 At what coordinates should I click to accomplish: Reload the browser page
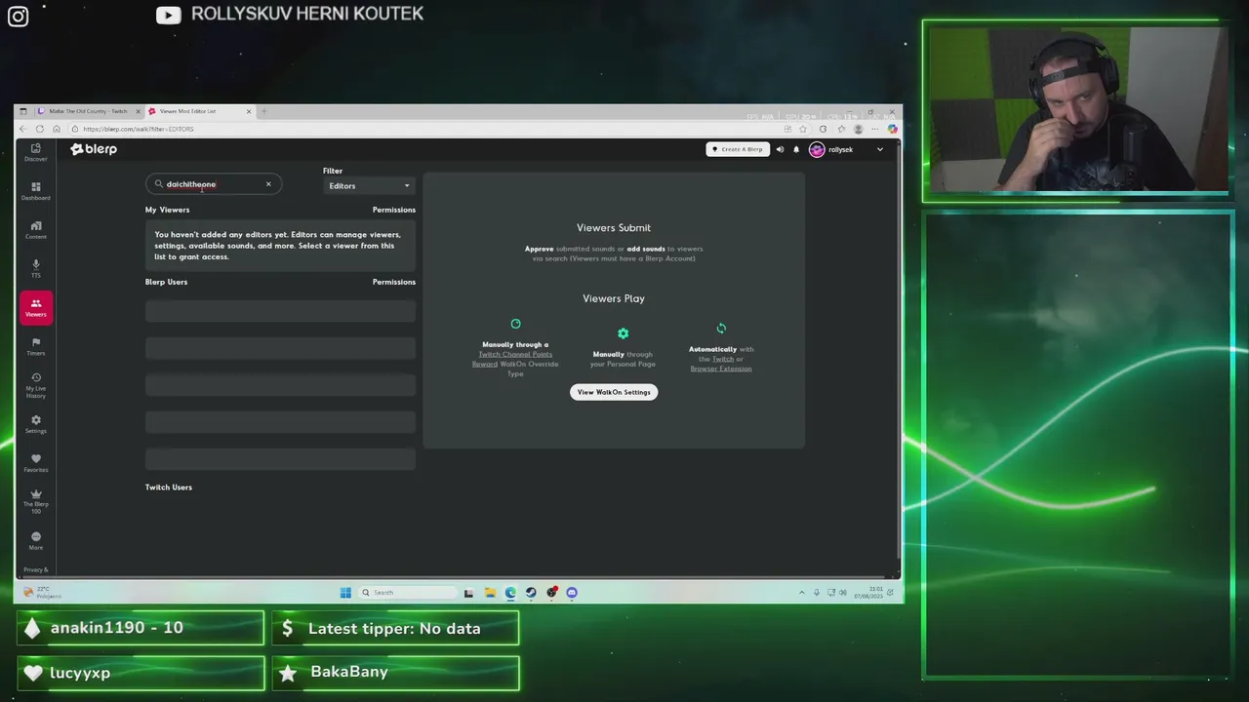[x=40, y=129]
